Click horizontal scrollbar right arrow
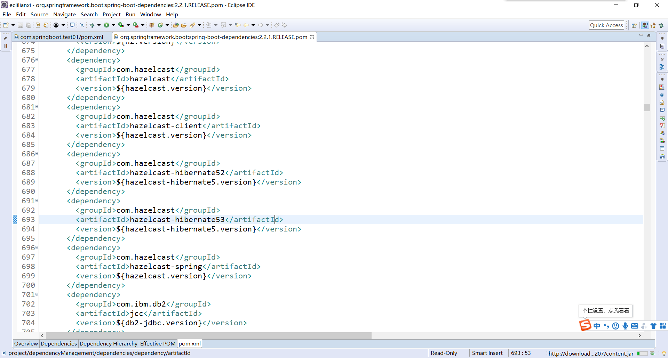 point(639,335)
